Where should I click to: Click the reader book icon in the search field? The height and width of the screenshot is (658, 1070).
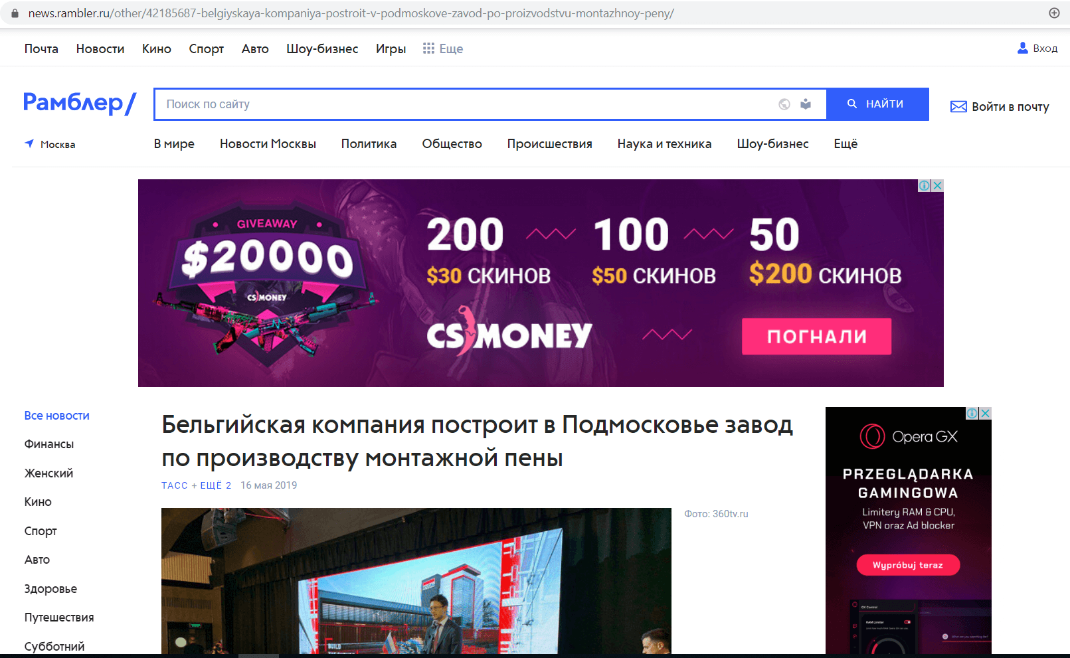806,104
